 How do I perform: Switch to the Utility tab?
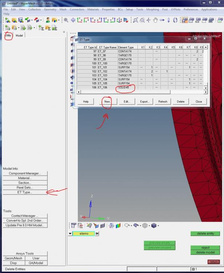(x=8, y=35)
